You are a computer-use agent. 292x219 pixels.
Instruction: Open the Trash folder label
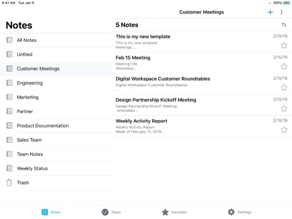tap(23, 182)
